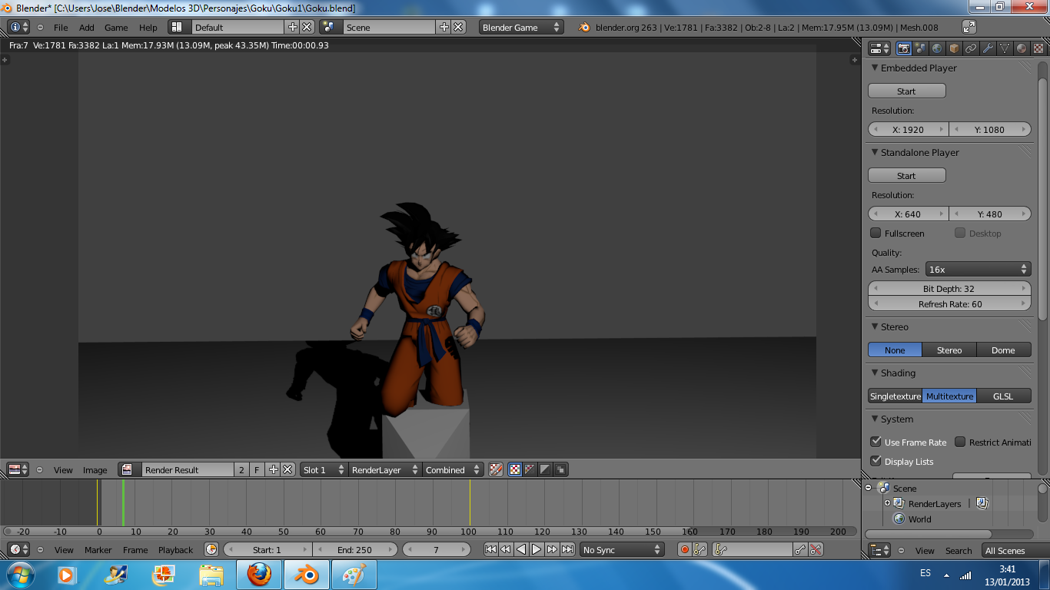Enable the Fullscreen checkbox
The width and height of the screenshot is (1050, 590).
click(876, 233)
